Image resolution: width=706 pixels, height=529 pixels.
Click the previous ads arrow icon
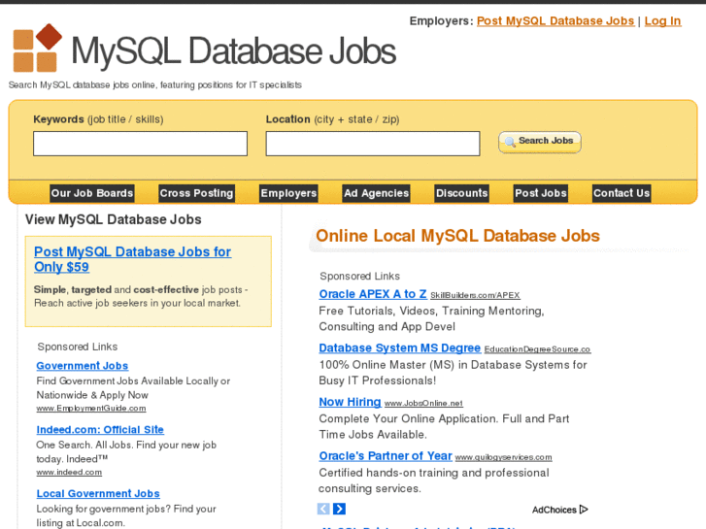coord(323,509)
